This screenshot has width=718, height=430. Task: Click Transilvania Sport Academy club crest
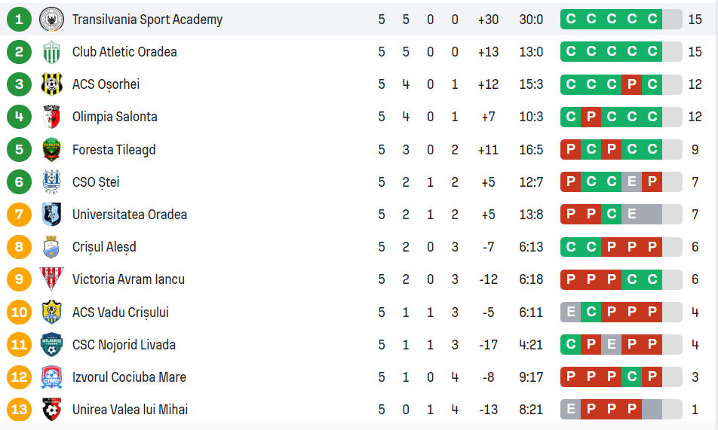(x=51, y=20)
